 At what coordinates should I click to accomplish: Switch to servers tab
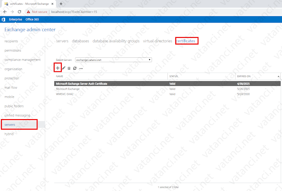(62, 41)
